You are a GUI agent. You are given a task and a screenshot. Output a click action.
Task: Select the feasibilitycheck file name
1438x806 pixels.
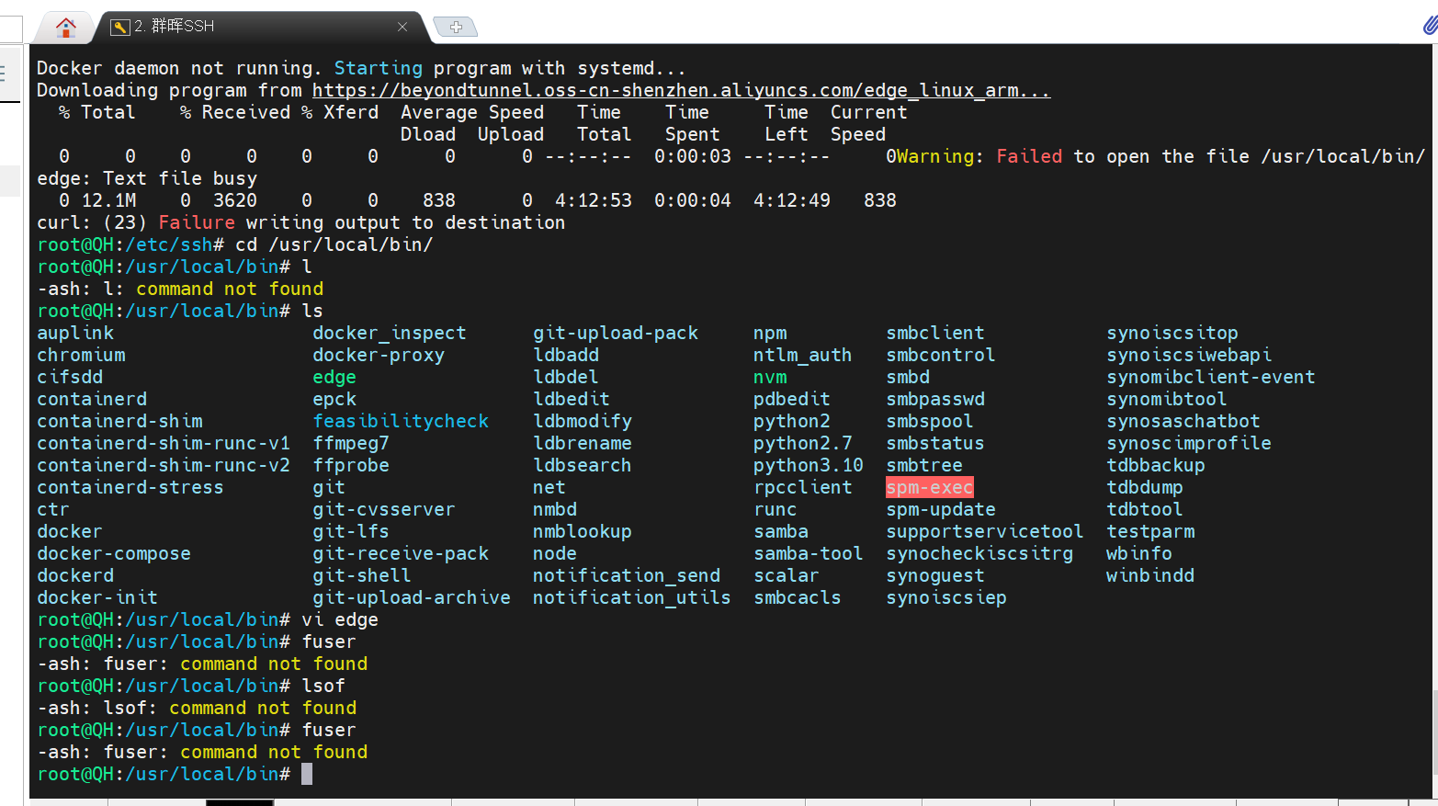click(401, 421)
